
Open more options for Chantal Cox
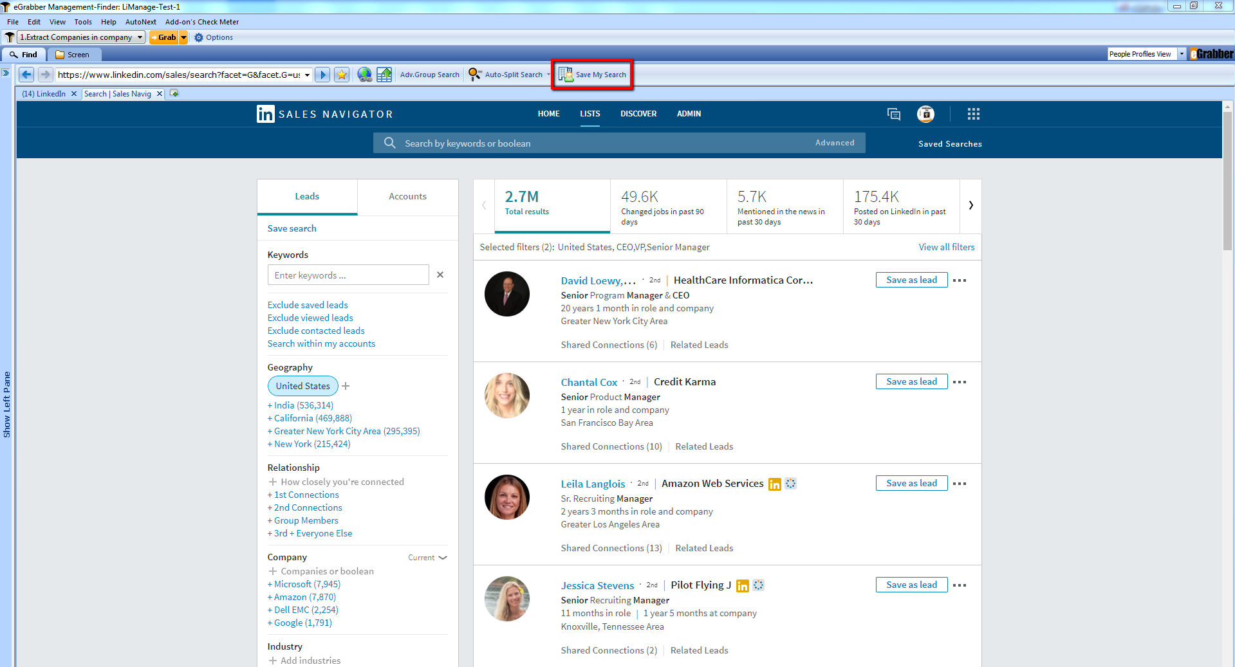960,382
